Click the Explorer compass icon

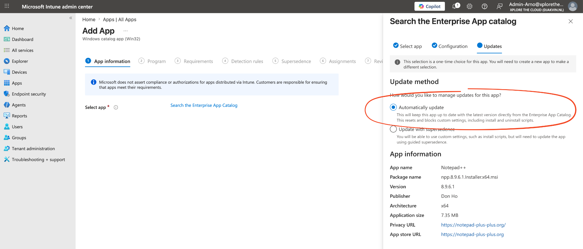pos(7,61)
